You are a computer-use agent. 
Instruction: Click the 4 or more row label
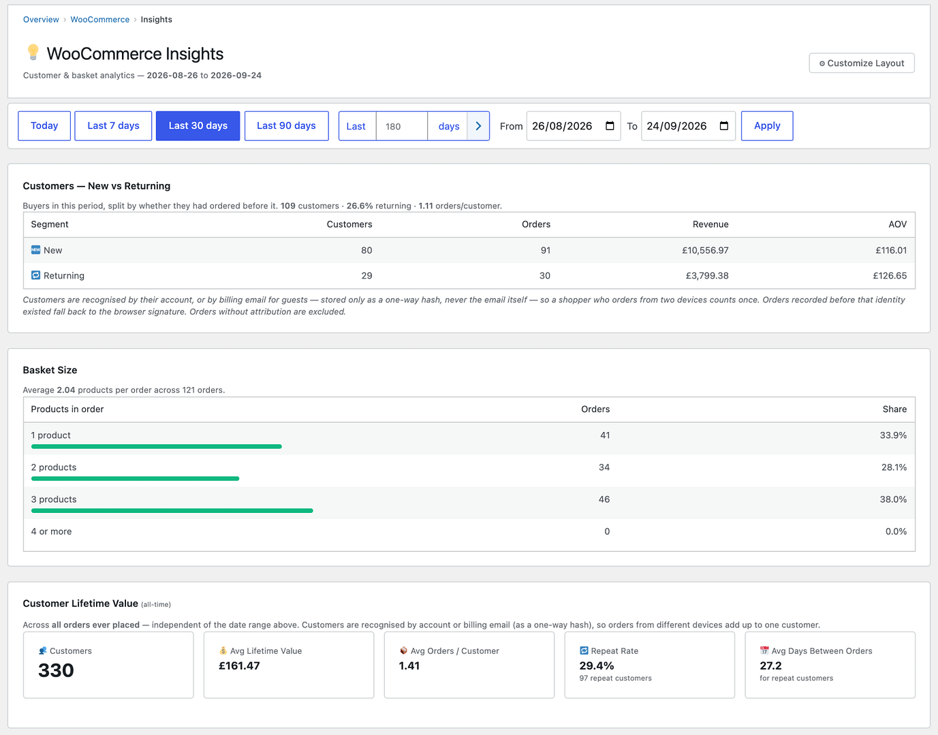coord(51,531)
